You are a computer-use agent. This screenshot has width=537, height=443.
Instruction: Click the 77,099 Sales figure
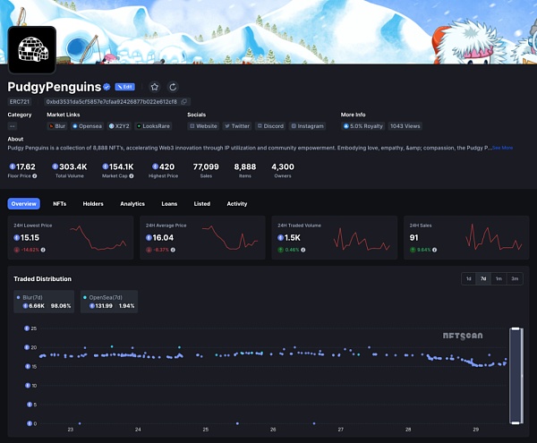click(206, 166)
